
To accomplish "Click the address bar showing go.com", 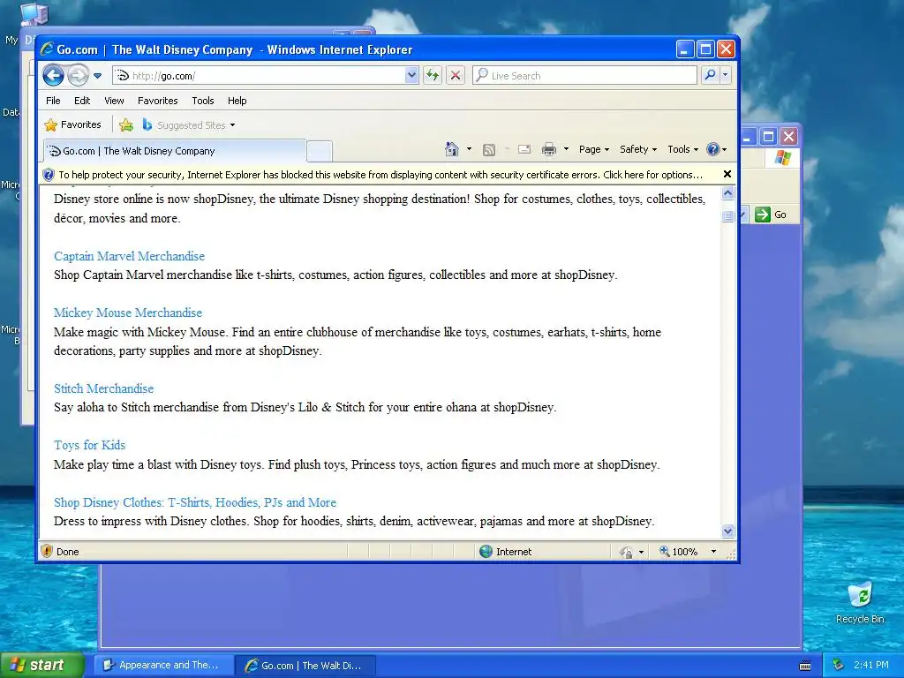I will [x=259, y=76].
